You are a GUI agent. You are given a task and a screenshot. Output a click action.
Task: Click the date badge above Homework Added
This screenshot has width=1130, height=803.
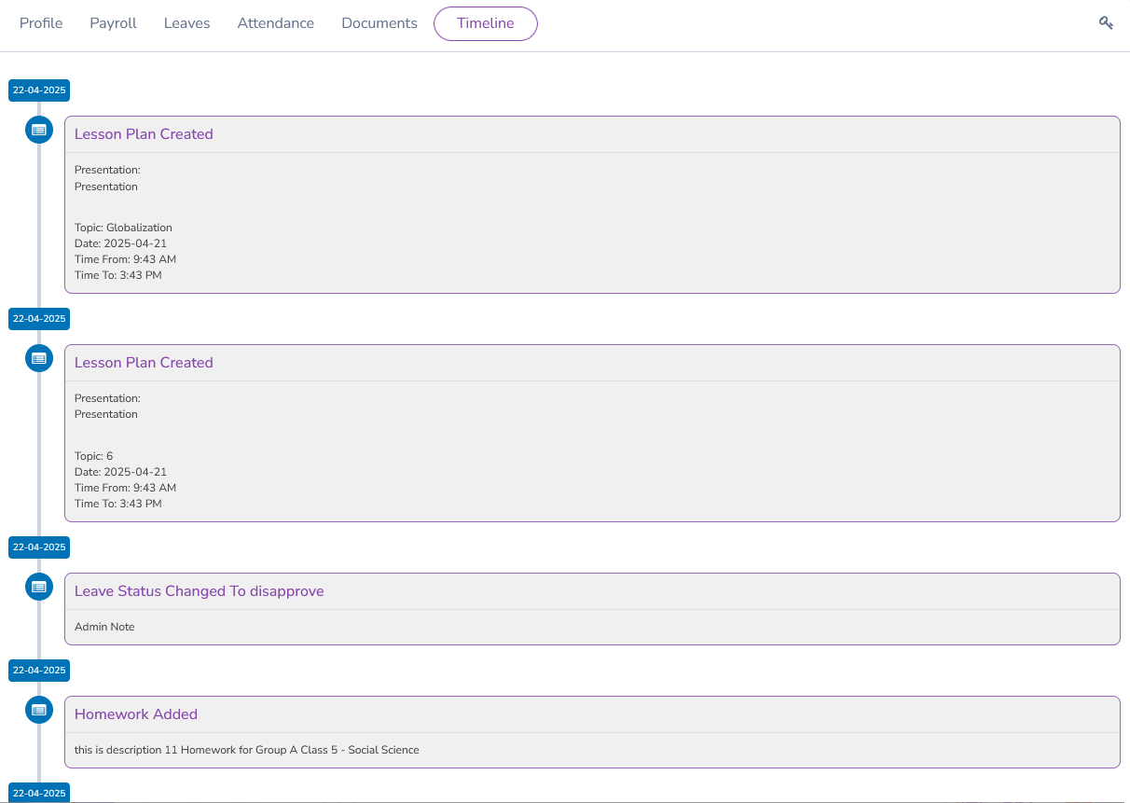click(x=38, y=670)
